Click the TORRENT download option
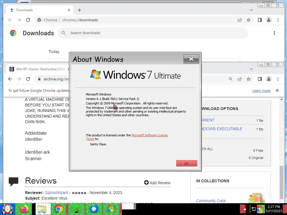Image resolution: width=287 pixels, height=215 pixels. tap(208, 120)
